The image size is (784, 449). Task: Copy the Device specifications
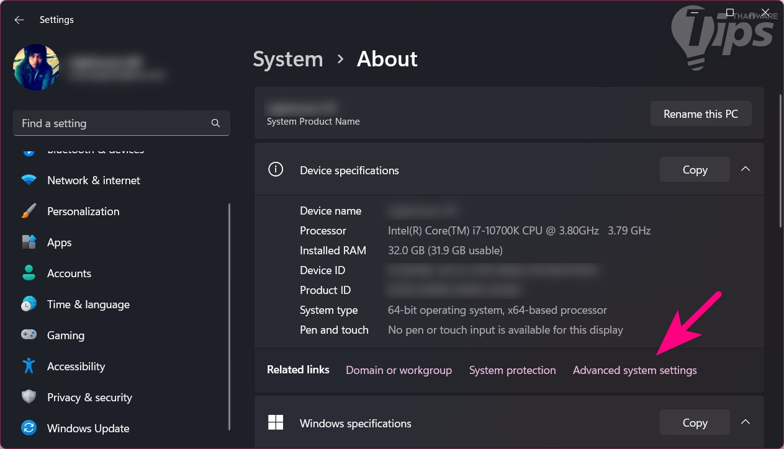695,170
